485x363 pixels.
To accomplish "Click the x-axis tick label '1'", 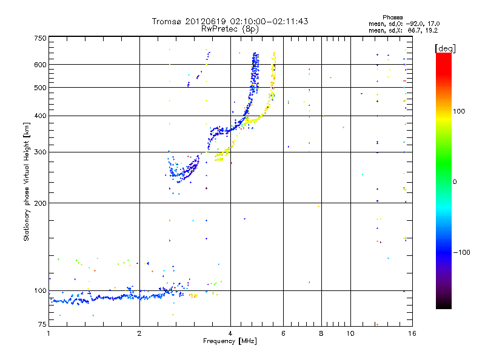I will [48, 333].
